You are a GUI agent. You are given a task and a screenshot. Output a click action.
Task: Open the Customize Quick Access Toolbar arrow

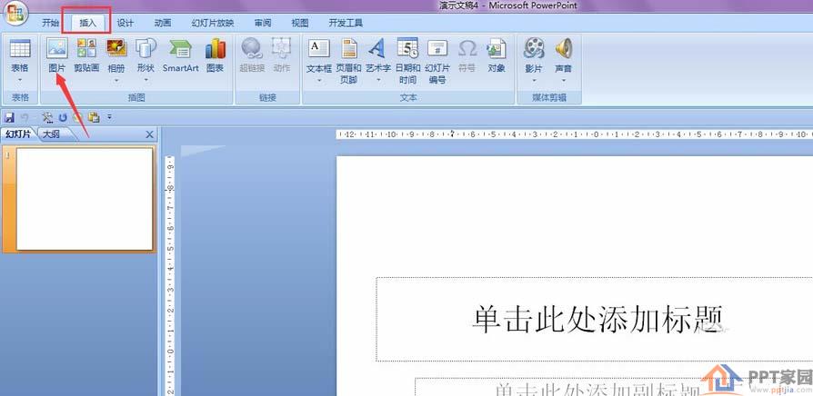109,117
